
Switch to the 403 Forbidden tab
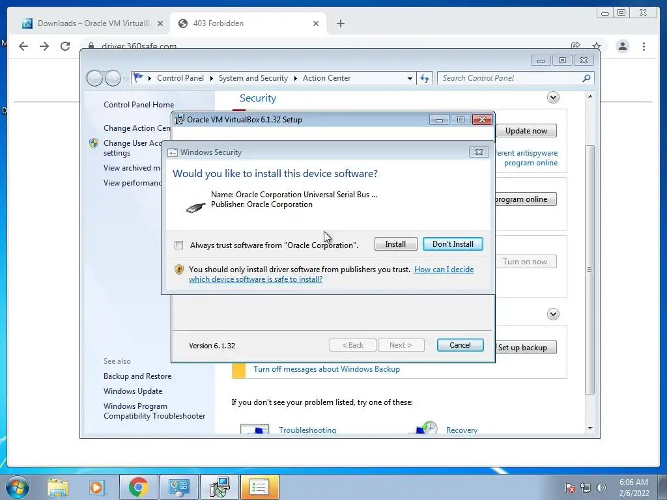point(248,23)
